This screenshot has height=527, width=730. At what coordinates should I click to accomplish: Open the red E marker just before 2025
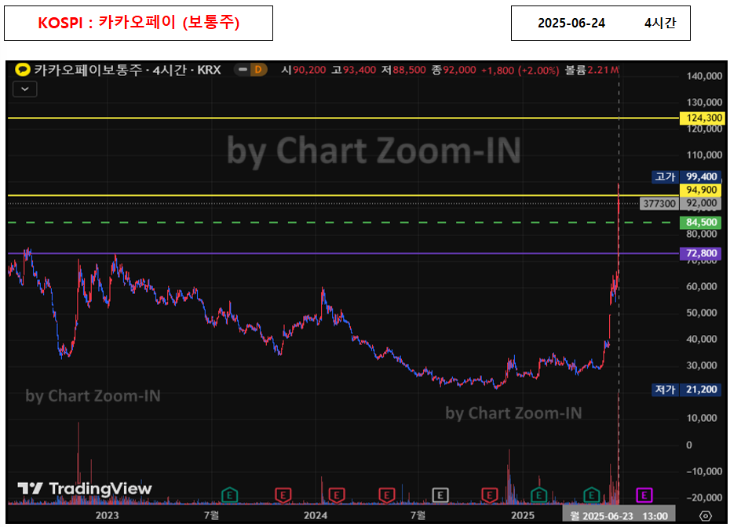(489, 495)
